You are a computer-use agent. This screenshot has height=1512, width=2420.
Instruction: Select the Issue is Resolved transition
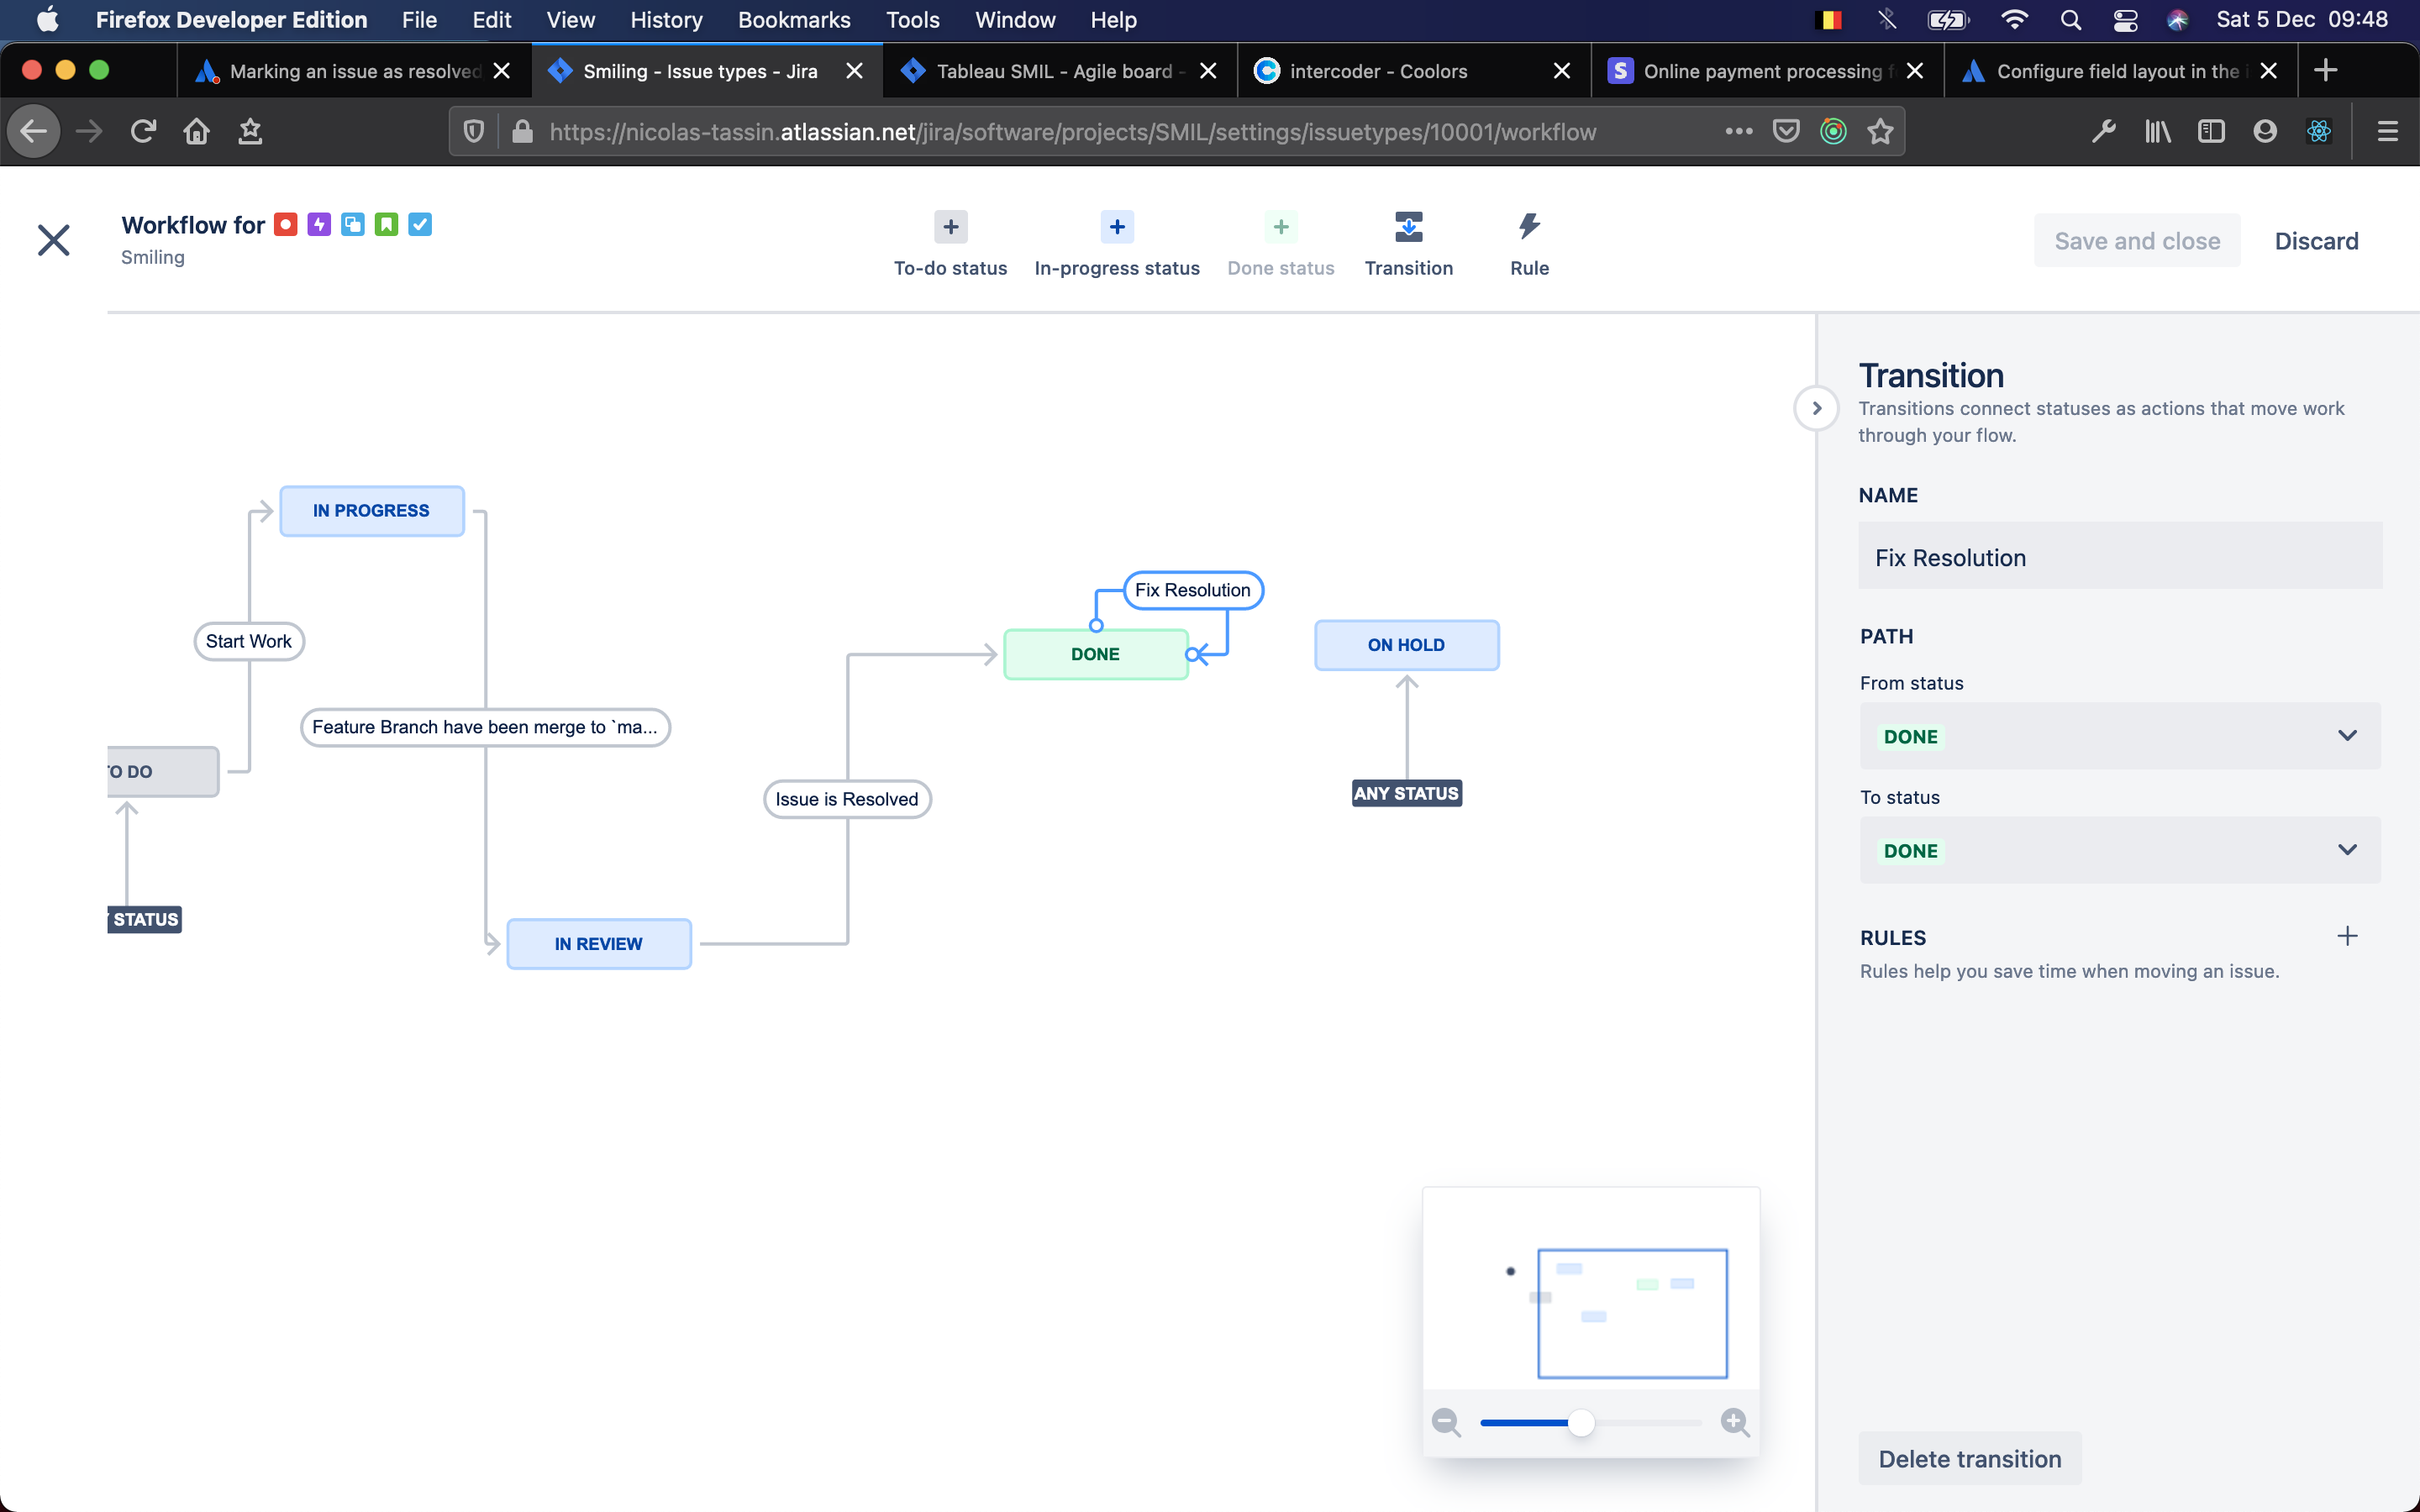846,799
